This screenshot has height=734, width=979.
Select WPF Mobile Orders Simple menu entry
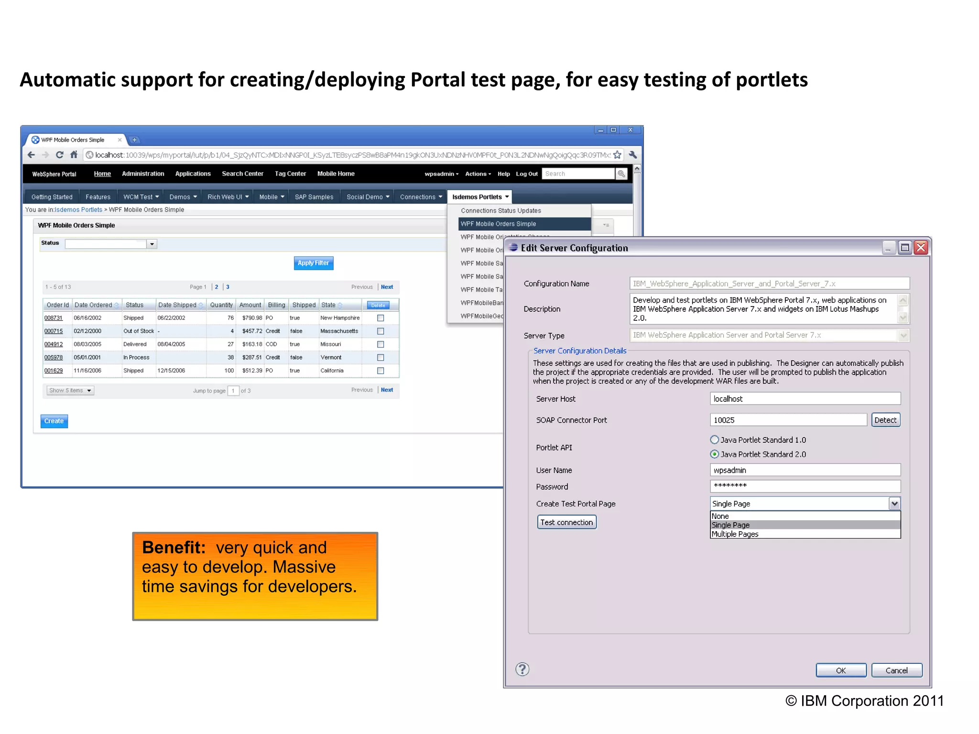pyautogui.click(x=524, y=224)
